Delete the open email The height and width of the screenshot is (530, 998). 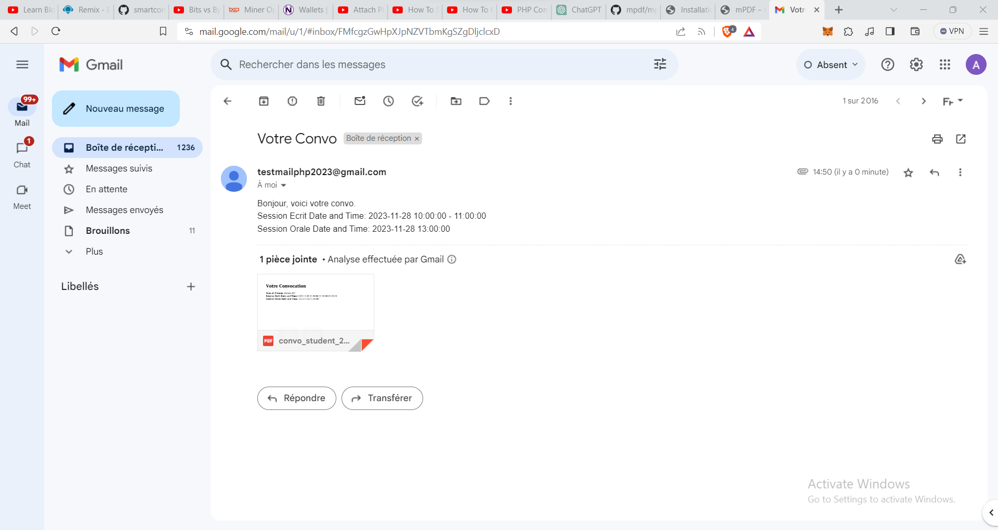[x=321, y=101]
